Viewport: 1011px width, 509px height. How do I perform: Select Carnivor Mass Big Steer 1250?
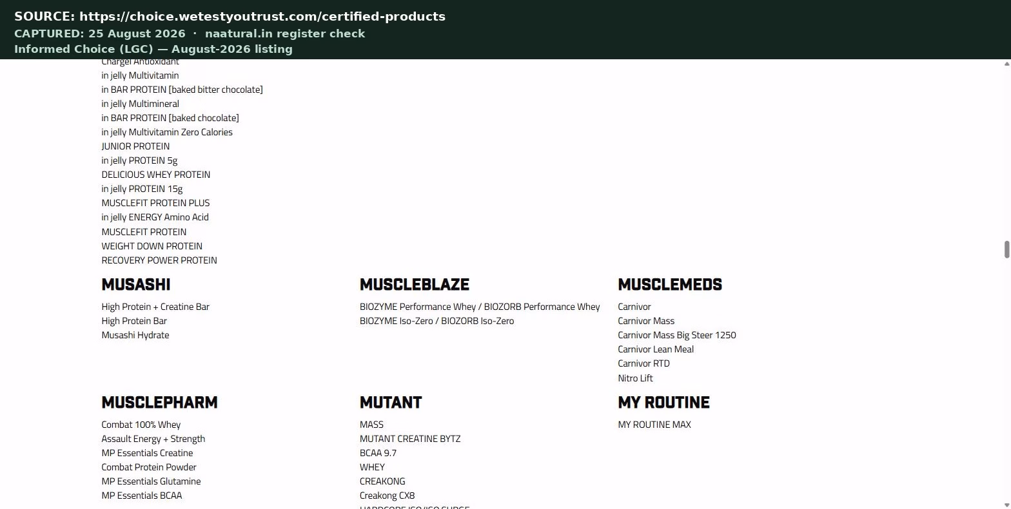pyautogui.click(x=677, y=335)
